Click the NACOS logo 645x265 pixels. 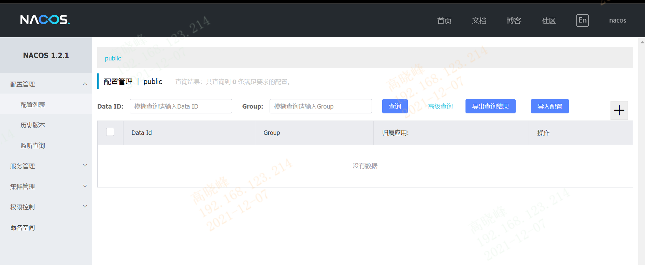tap(45, 20)
